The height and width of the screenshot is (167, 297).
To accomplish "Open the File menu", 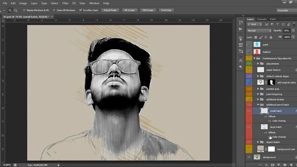I will click(5, 3).
